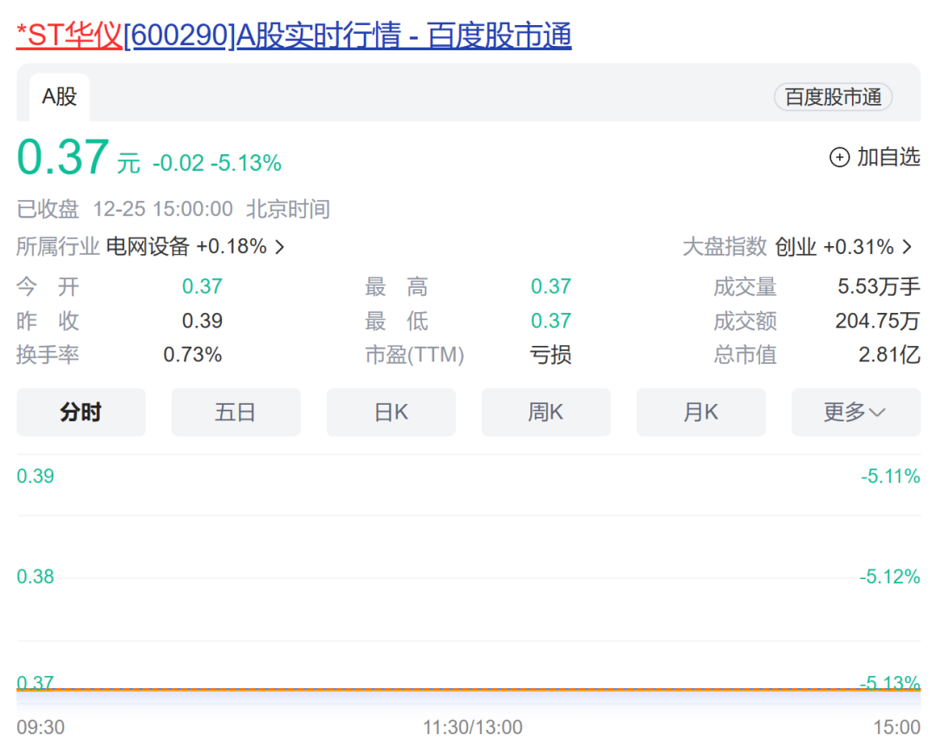Switch to the 五日 chart tab

[x=236, y=413]
